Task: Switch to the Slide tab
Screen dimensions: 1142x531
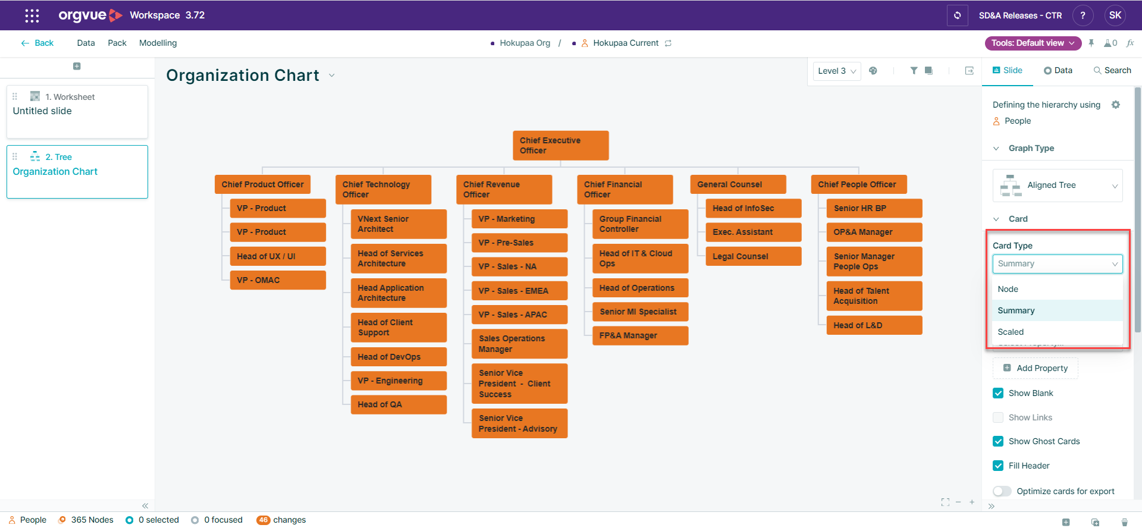Action: (1008, 70)
